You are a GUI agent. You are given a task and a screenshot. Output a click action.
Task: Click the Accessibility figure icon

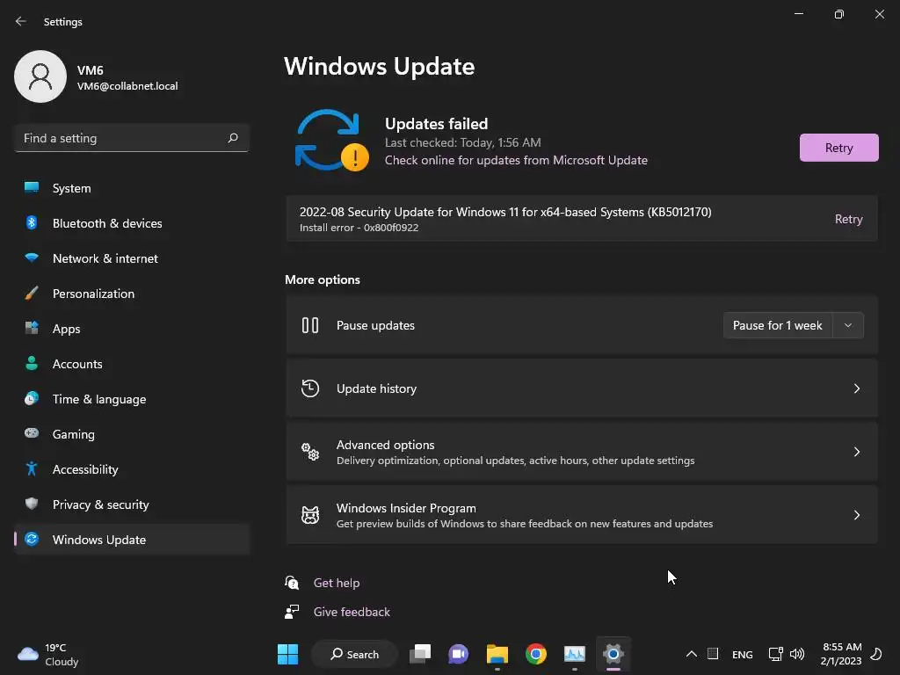tap(32, 469)
